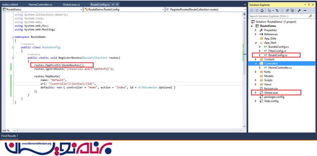
Task: Click Sync with Active Document arrows icon
Action: [x=277, y=11]
